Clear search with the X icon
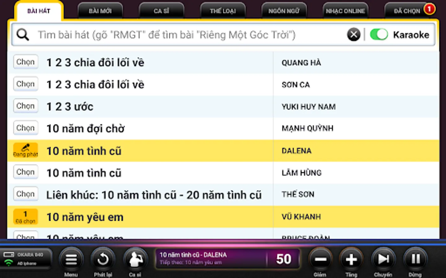 [x=354, y=34]
